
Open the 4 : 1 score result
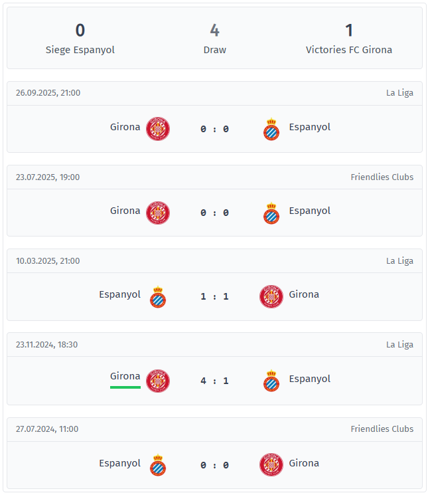click(x=214, y=381)
